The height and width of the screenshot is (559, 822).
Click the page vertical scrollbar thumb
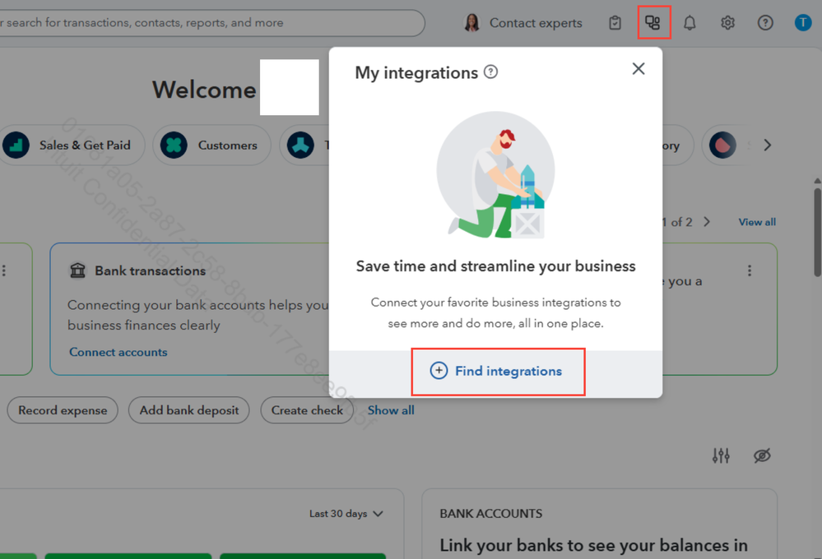click(x=817, y=232)
